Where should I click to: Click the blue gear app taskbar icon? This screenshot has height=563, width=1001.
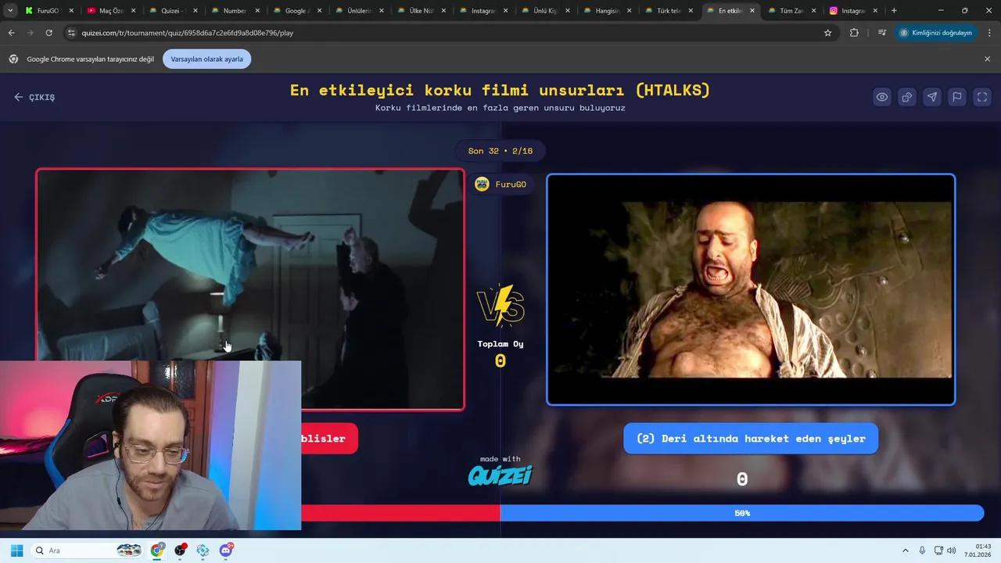[203, 550]
